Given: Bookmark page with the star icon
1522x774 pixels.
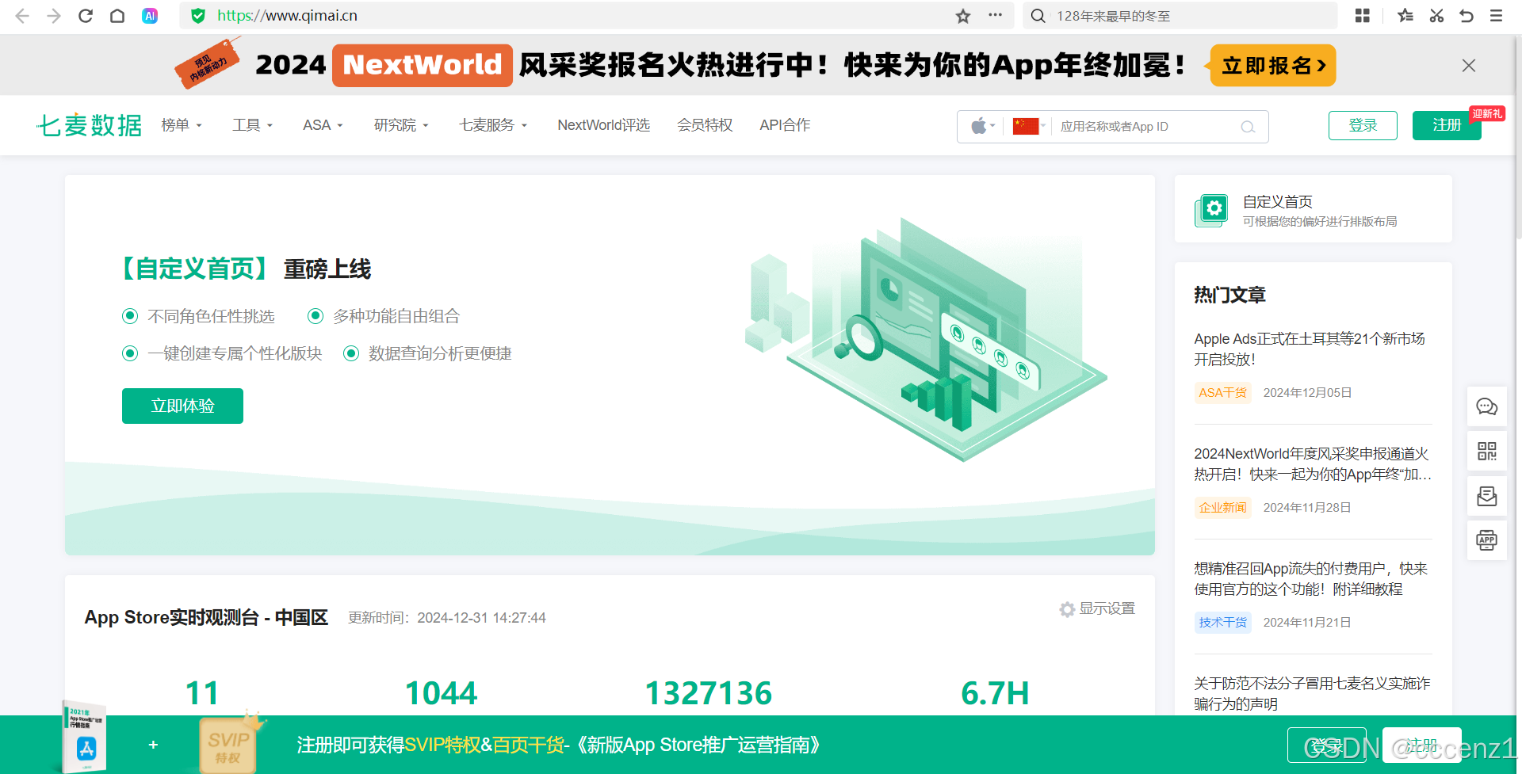Looking at the screenshot, I should 963,16.
